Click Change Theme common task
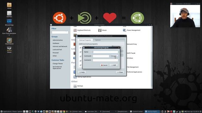Screen dimensions: 202x113 tap(57, 63)
